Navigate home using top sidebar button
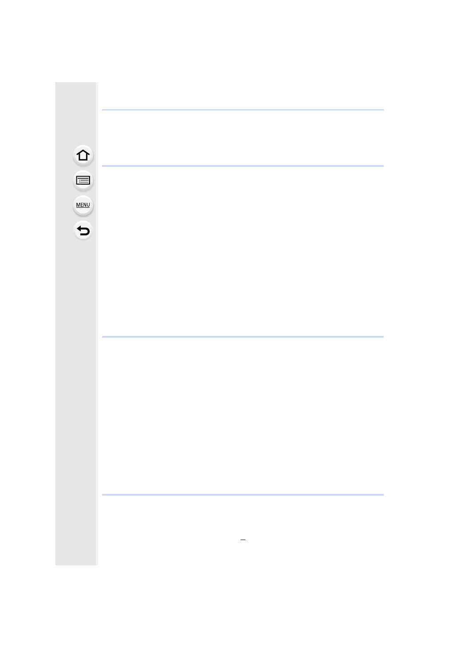458x647 pixels. [x=83, y=155]
